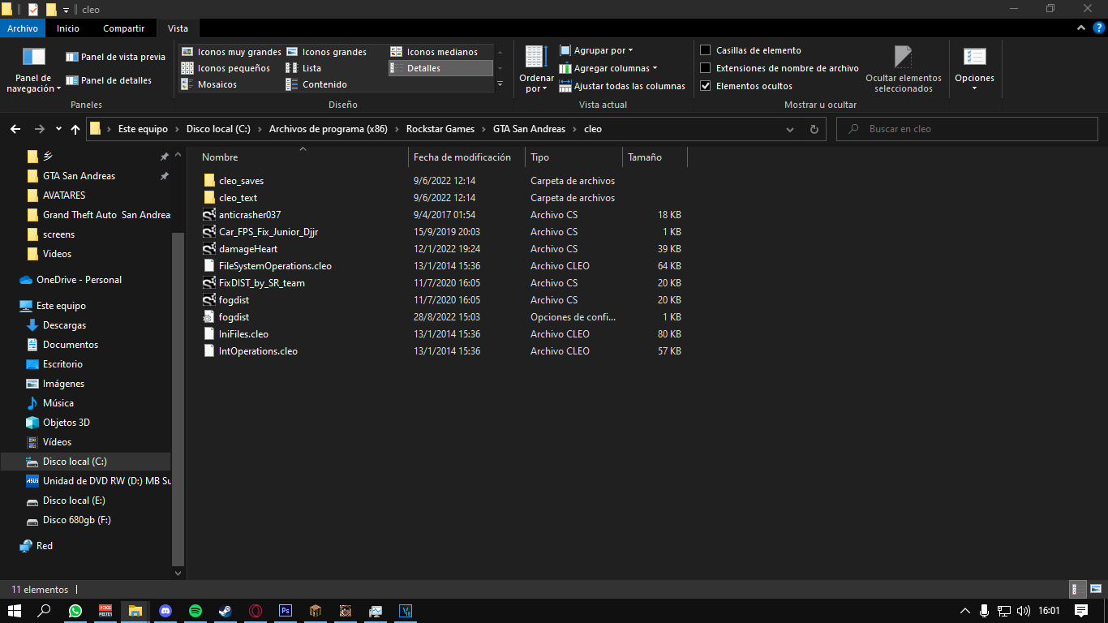Click Archivos de programa (x86) breadcrumb
This screenshot has height=623, width=1108.
point(329,129)
